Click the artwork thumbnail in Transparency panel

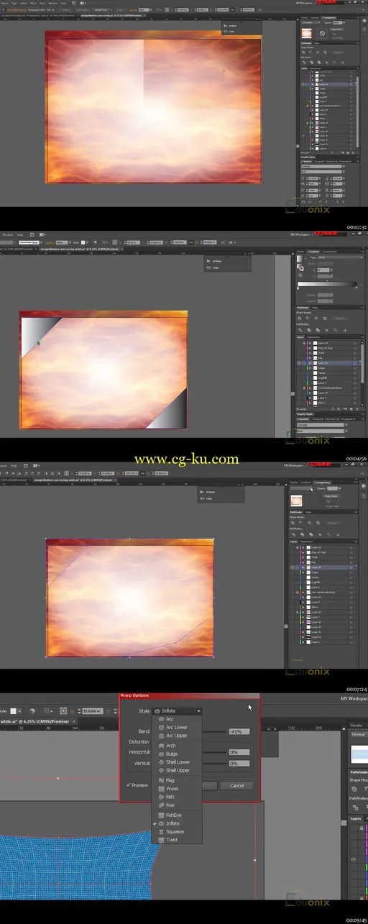[296, 500]
